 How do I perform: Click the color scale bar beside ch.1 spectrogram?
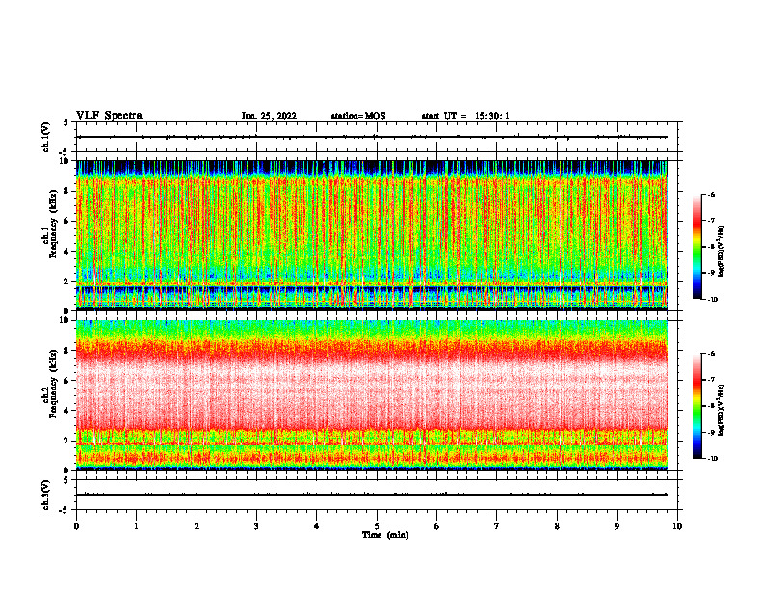point(697,247)
